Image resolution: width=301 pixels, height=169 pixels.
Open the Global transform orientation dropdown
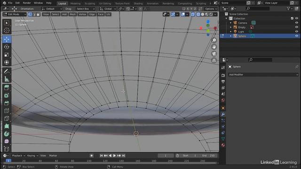click(x=108, y=9)
